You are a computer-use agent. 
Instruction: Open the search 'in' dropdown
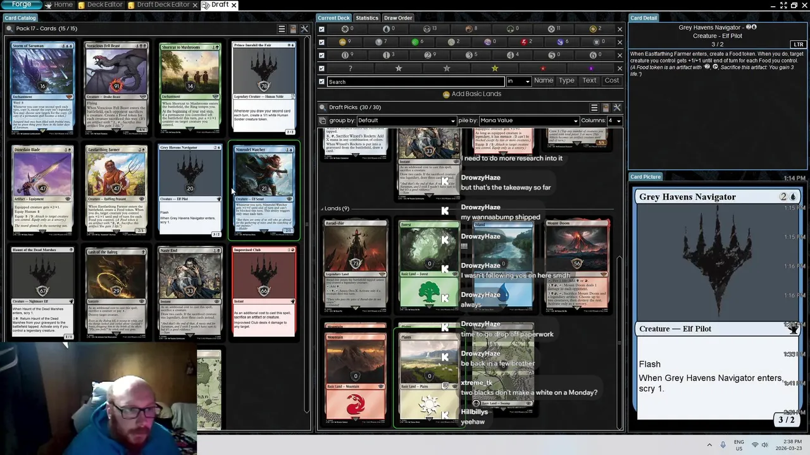pos(518,82)
